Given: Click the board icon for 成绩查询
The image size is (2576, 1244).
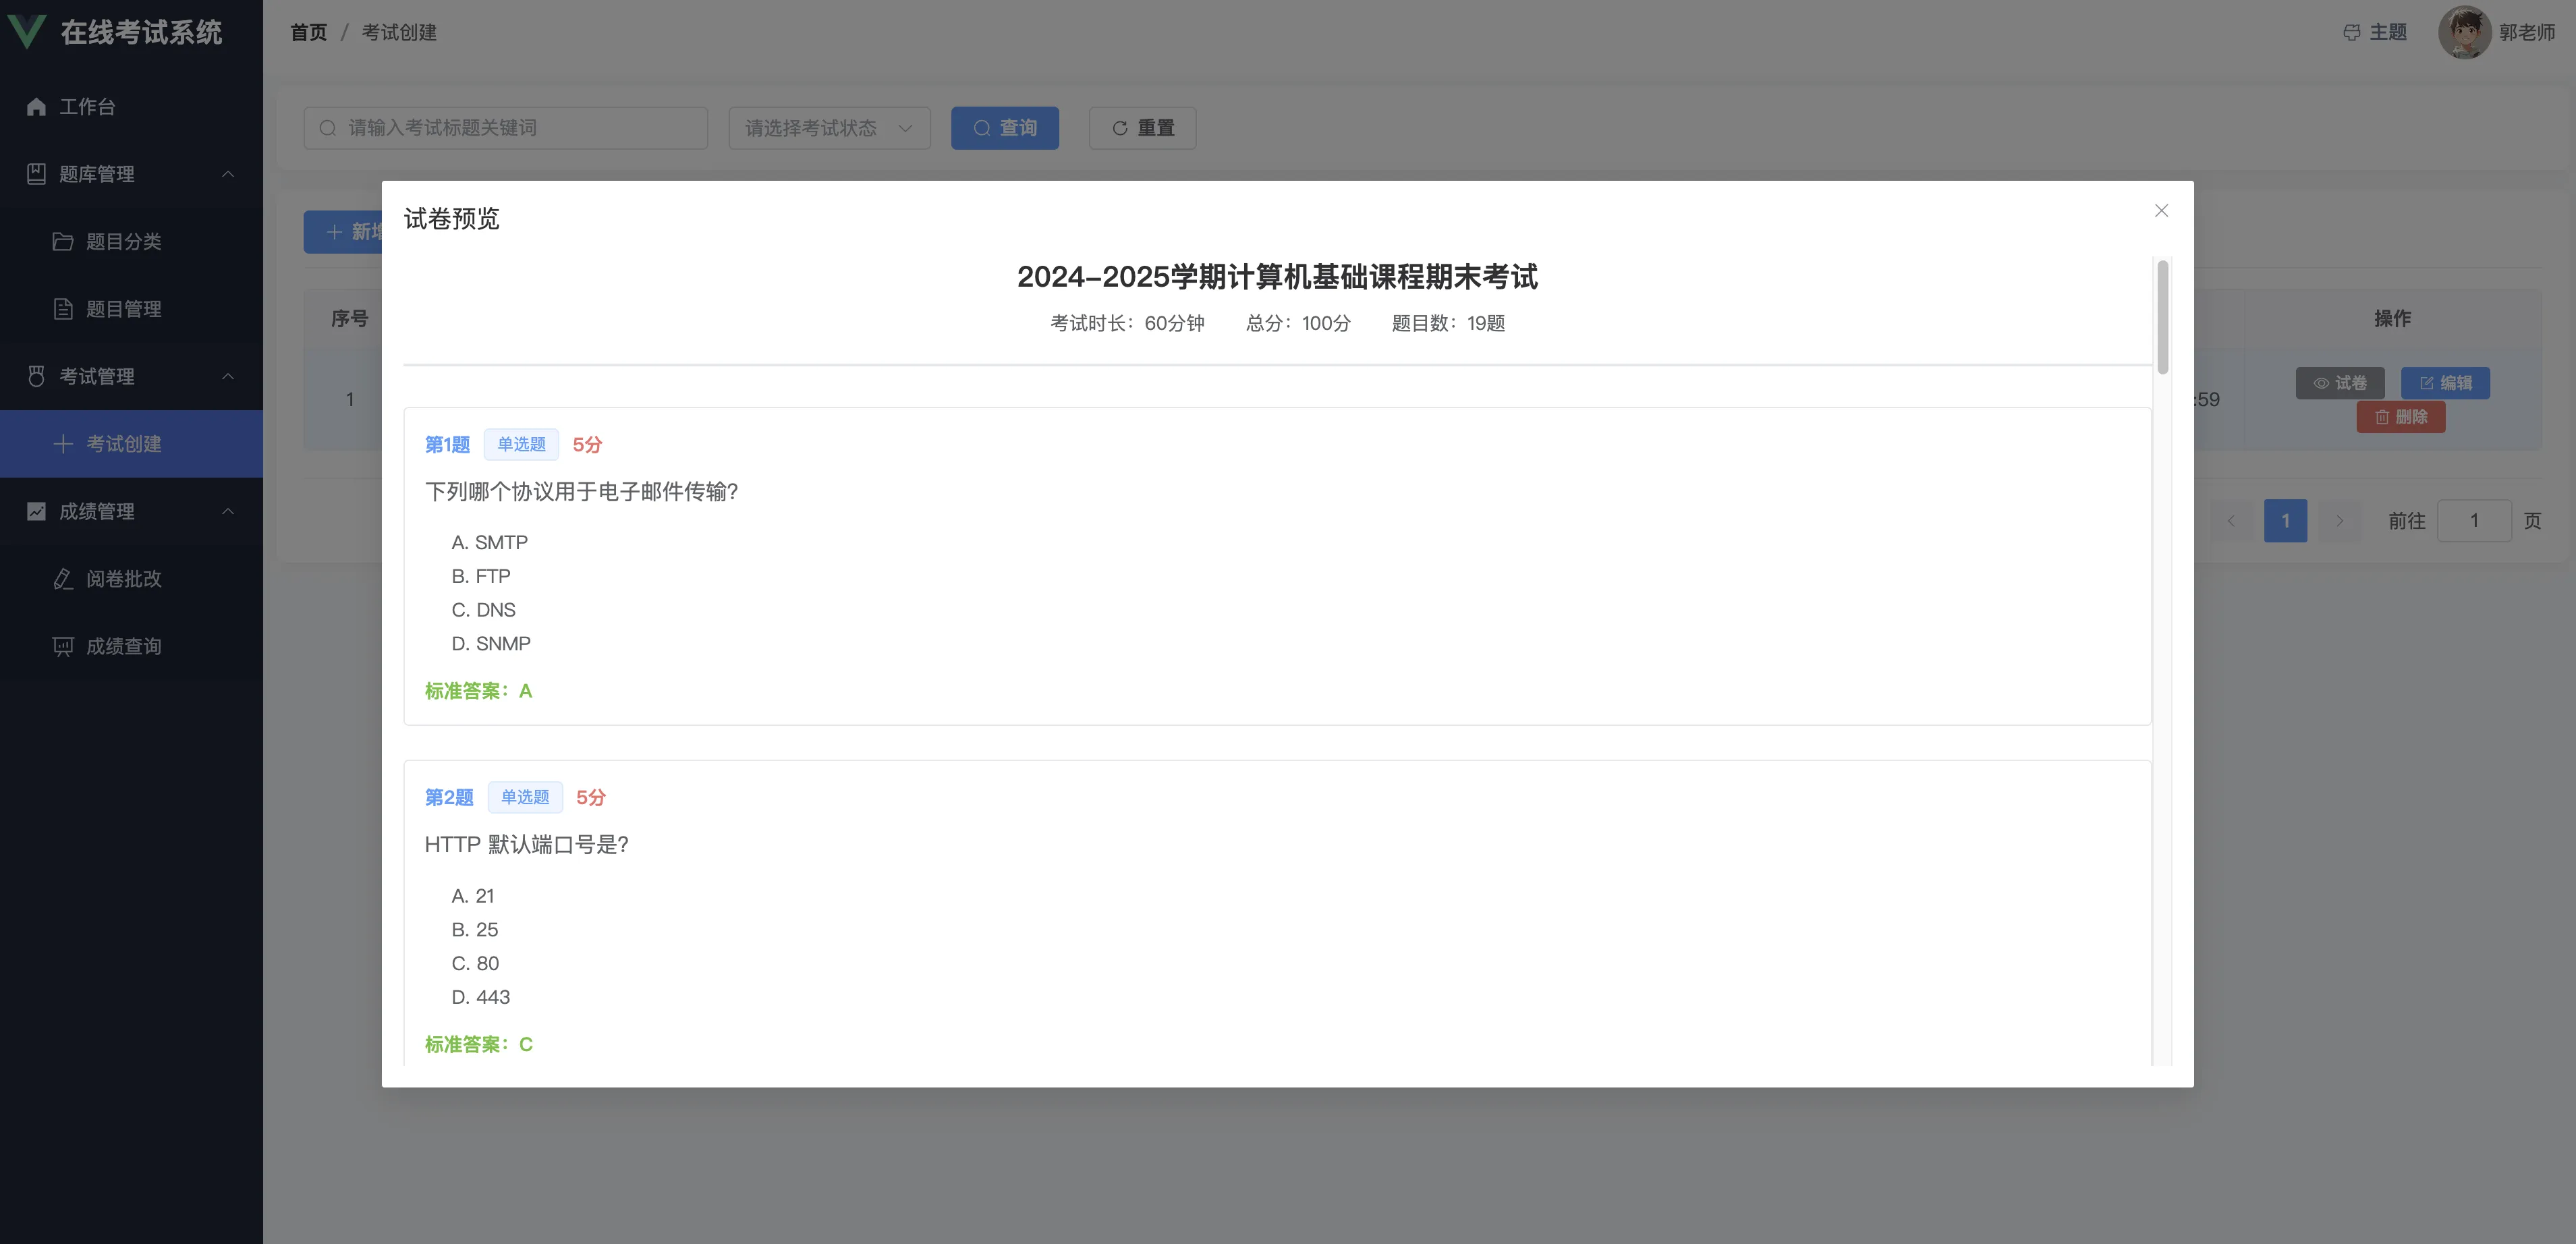Looking at the screenshot, I should tap(63, 646).
